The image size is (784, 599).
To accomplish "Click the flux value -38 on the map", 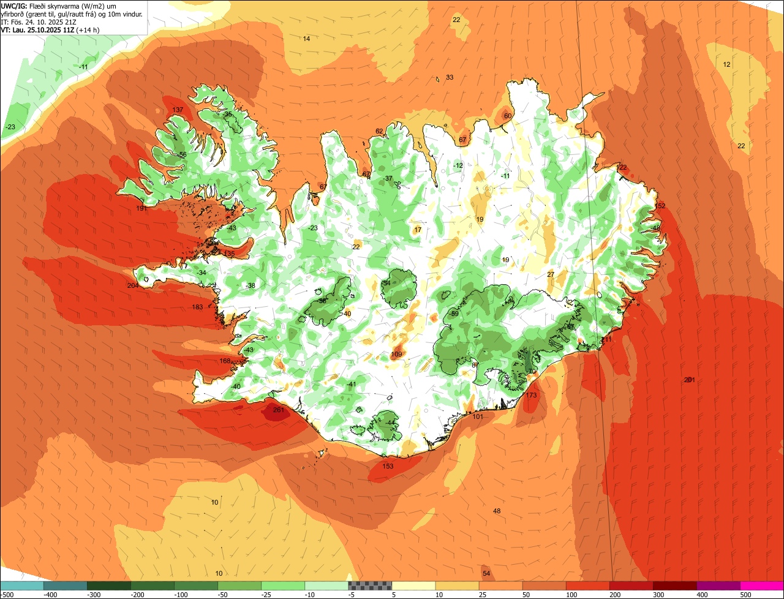I will [x=250, y=285].
